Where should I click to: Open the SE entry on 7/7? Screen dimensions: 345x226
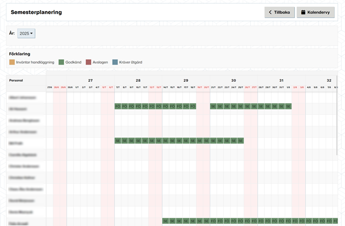click(118, 140)
